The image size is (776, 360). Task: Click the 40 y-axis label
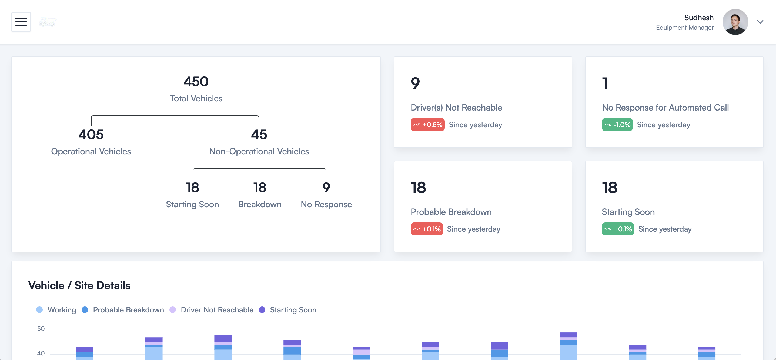pyautogui.click(x=41, y=353)
